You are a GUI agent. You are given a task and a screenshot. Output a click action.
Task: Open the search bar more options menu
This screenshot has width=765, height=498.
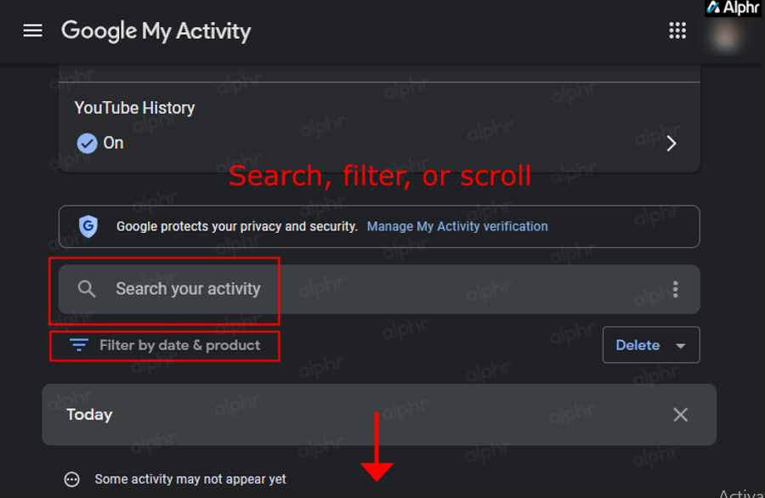coord(675,289)
